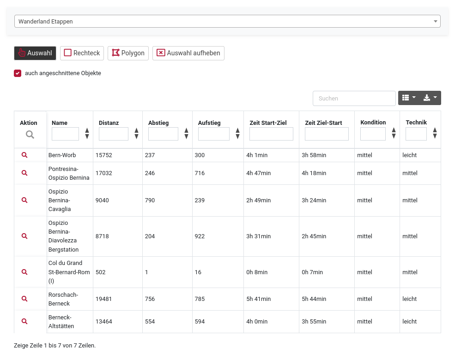Activate the Auswahl selection mode
The width and height of the screenshot is (455, 359).
35,53
